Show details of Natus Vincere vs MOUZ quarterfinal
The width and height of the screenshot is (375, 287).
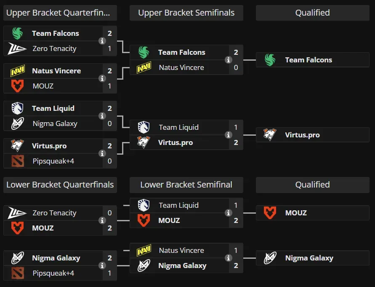pos(102,78)
